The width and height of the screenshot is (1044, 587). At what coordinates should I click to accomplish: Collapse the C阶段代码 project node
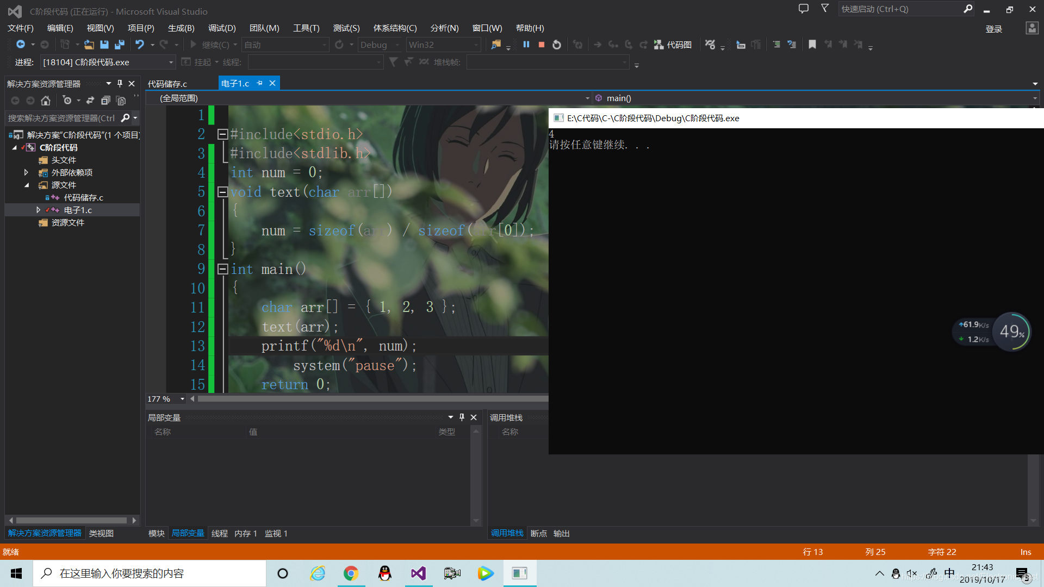(x=15, y=147)
